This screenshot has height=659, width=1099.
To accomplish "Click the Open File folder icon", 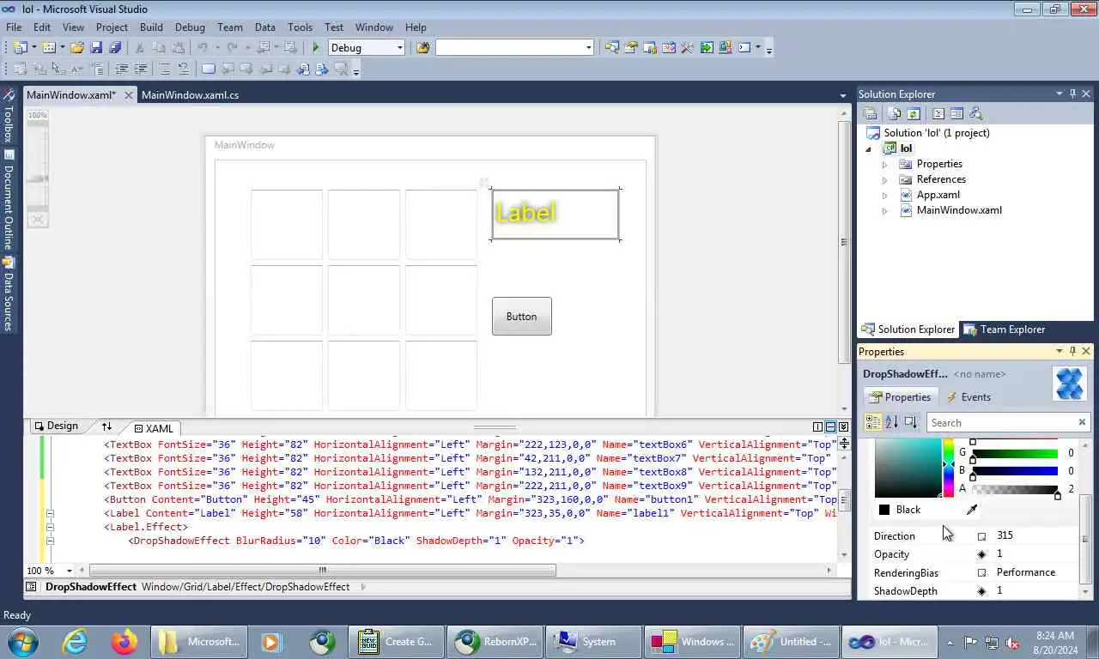I will point(76,48).
